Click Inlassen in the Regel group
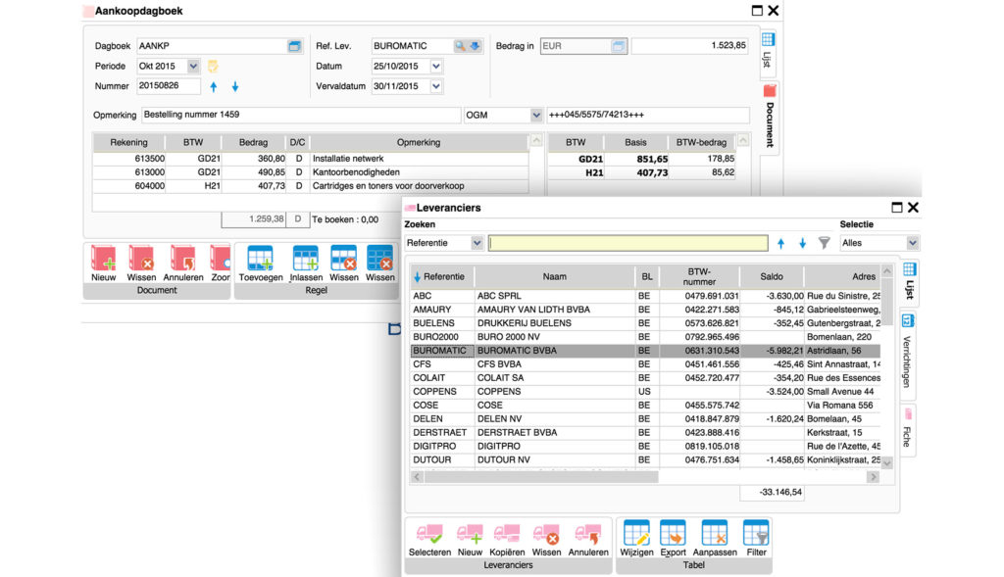Viewport: 1004px width, 577px height. pyautogui.click(x=306, y=263)
